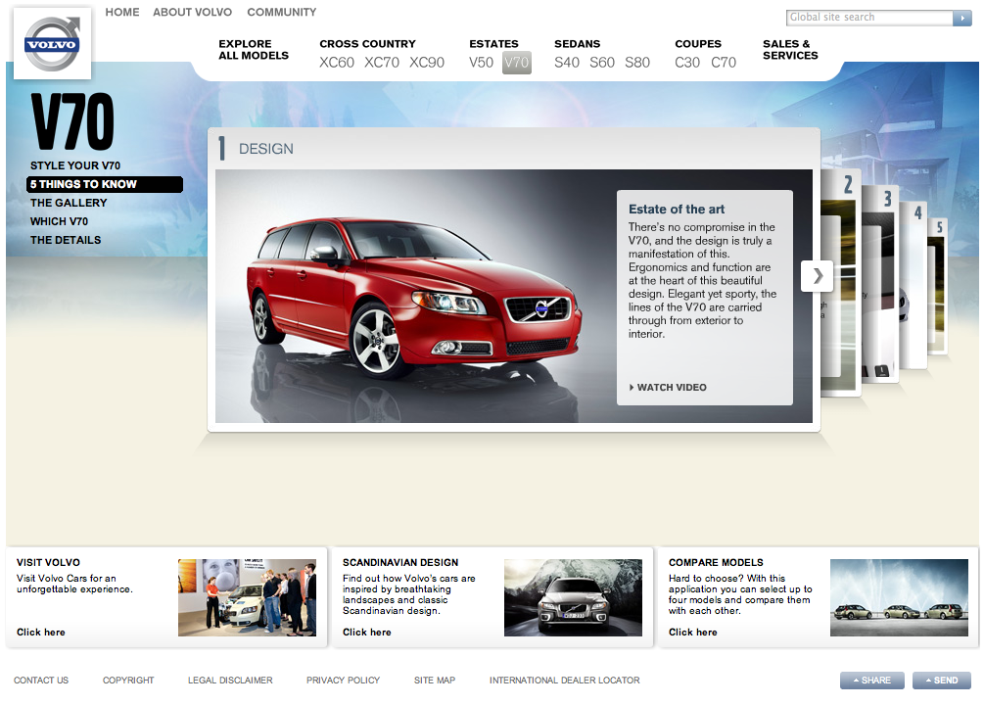Viewport: 984px width, 705px height.
Task: Open numbered card 2 in carousel
Action: [x=847, y=185]
